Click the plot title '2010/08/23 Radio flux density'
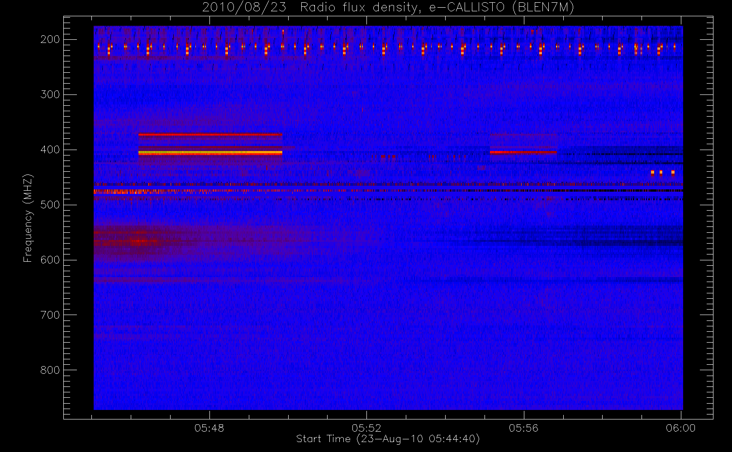Image resolution: width=732 pixels, height=452 pixels. pos(312,7)
